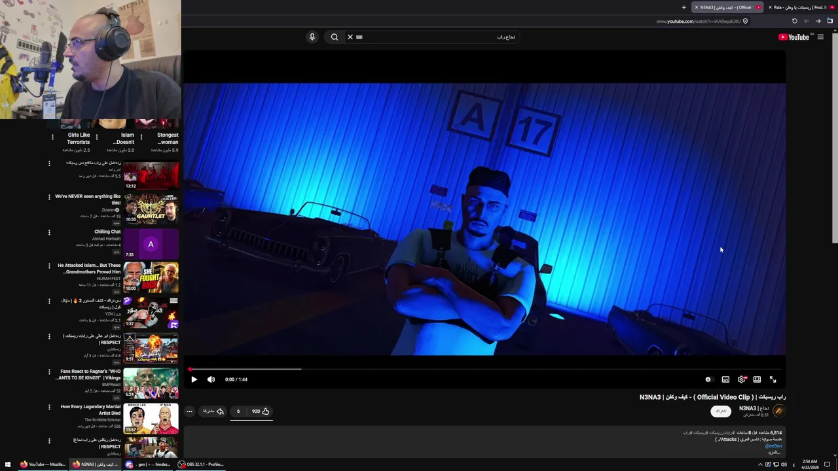Open 'How Every Legendary Martial Artist Died' video

90,410
